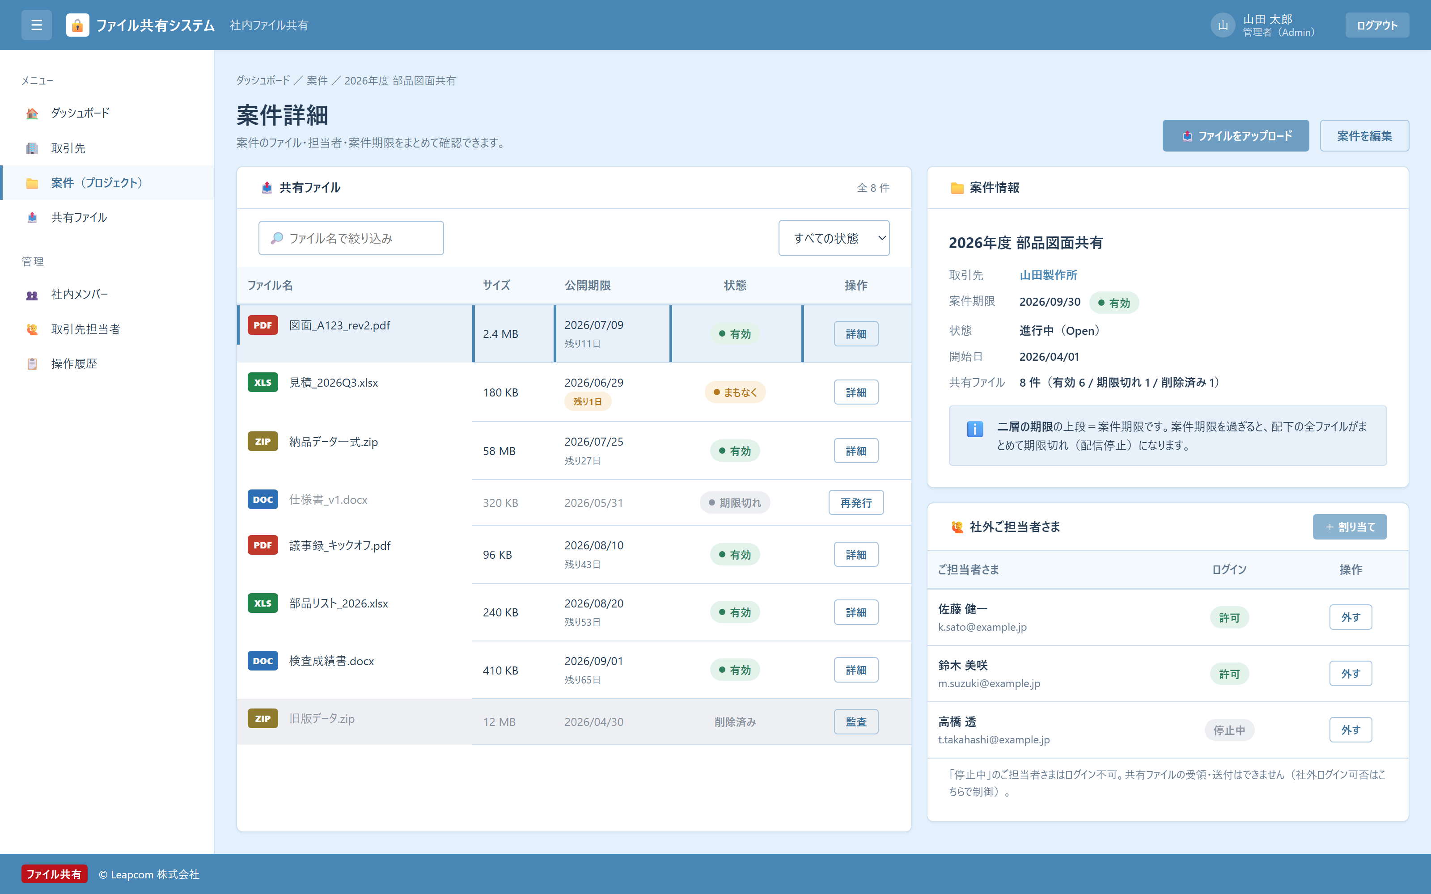Click the ファイル名 column header
Image resolution: width=1431 pixels, height=894 pixels.
pyautogui.click(x=270, y=286)
